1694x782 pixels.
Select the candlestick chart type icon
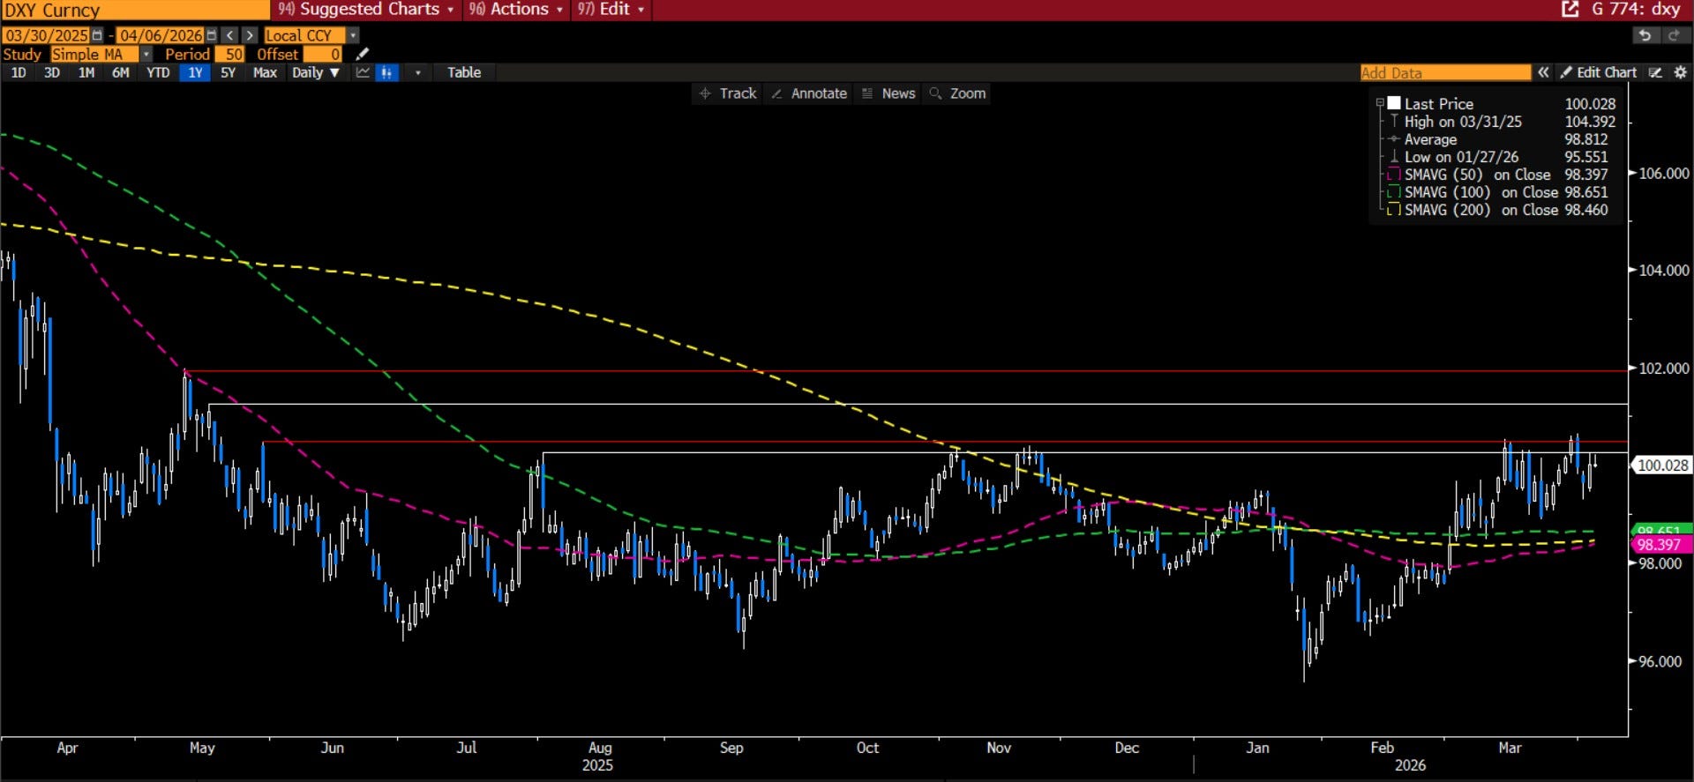coord(387,72)
